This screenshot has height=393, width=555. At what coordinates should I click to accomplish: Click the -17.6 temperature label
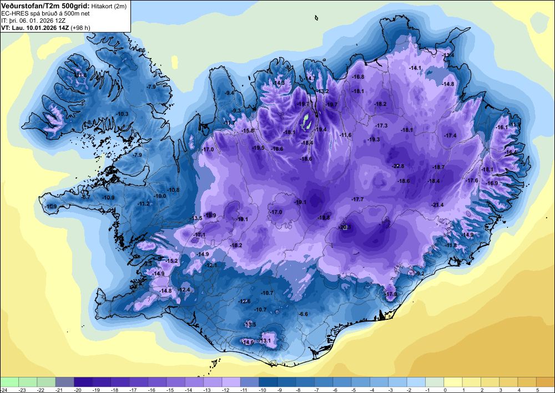(x=471, y=181)
